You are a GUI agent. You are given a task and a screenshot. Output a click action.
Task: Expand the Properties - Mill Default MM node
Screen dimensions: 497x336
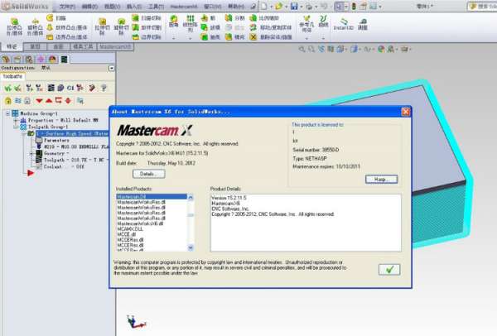[14, 121]
